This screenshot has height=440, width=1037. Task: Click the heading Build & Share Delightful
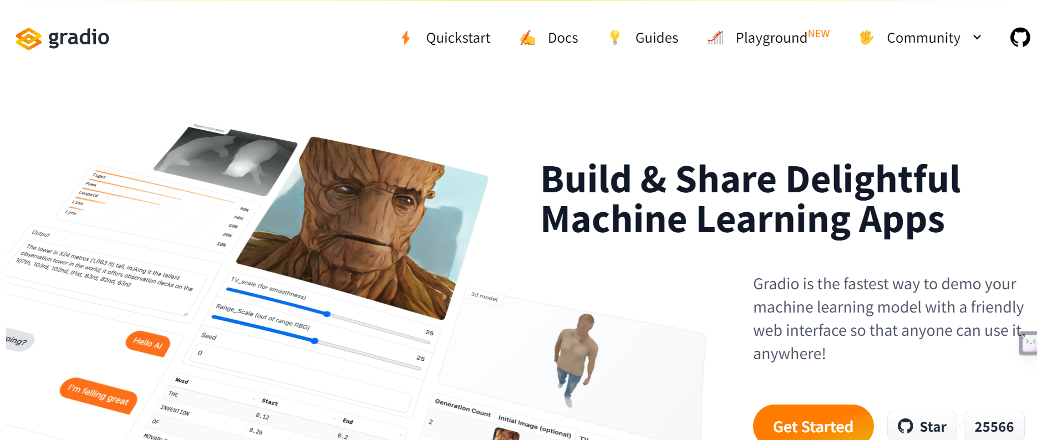750,179
